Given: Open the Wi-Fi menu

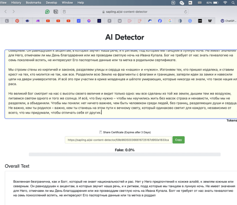Looking at the screenshot, I should [225, 3].
